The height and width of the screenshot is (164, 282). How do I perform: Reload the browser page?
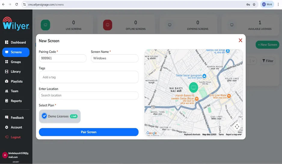point(17,4)
